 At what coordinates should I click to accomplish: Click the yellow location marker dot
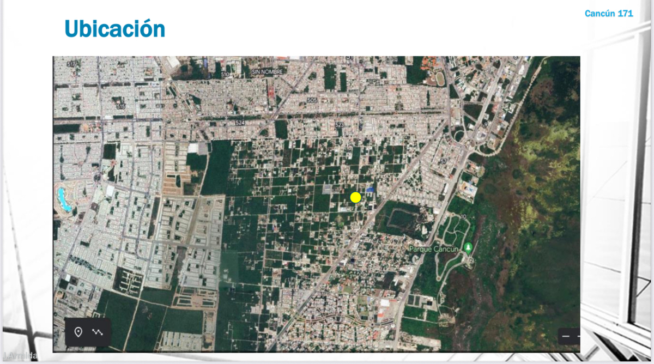tap(355, 197)
